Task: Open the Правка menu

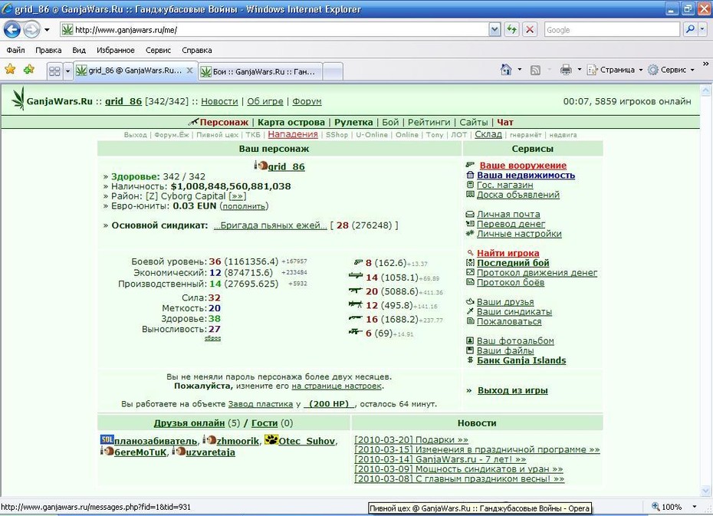Action: click(x=48, y=50)
